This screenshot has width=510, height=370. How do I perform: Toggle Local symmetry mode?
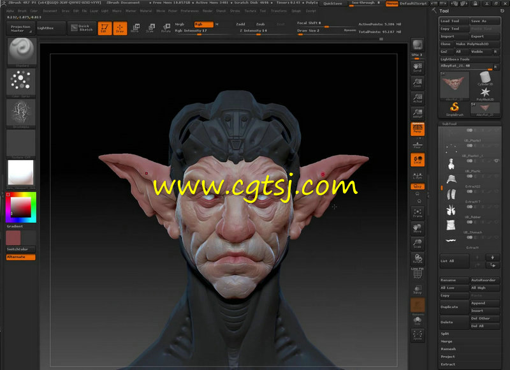click(418, 159)
